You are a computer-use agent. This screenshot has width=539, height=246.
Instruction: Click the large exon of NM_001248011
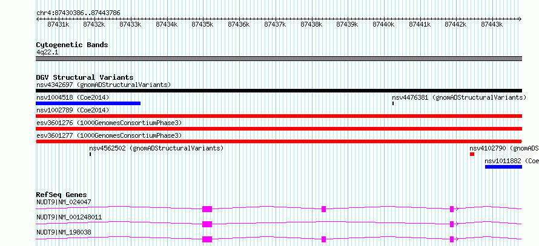tap(207, 224)
